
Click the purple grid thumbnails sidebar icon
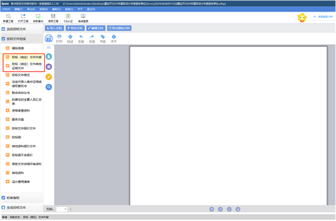pyautogui.click(x=49, y=67)
